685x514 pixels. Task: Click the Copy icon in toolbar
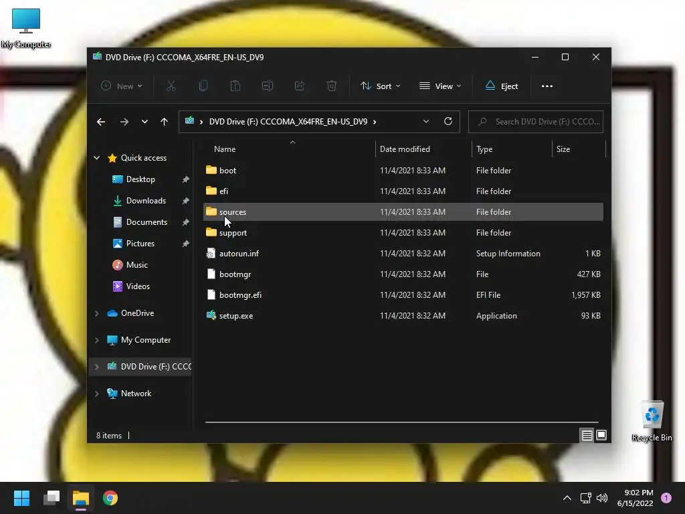(x=203, y=86)
